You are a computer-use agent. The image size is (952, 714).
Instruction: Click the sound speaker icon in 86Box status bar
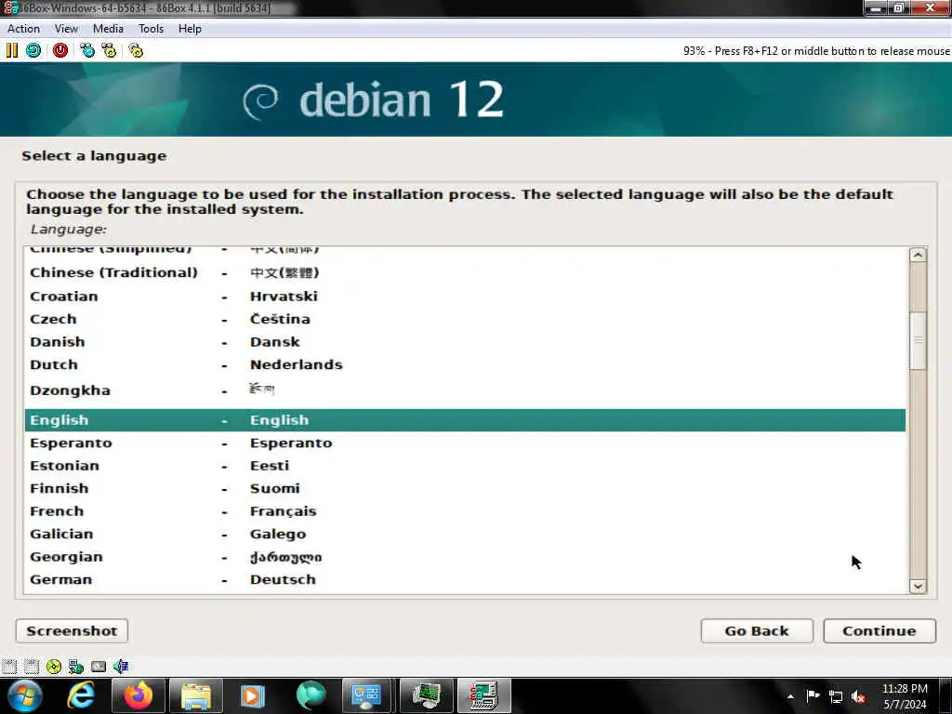(121, 667)
